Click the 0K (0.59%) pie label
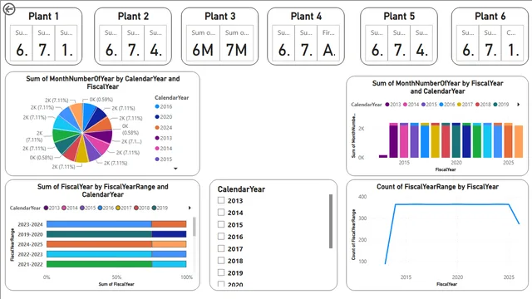532x299 pixels. [x=101, y=100]
